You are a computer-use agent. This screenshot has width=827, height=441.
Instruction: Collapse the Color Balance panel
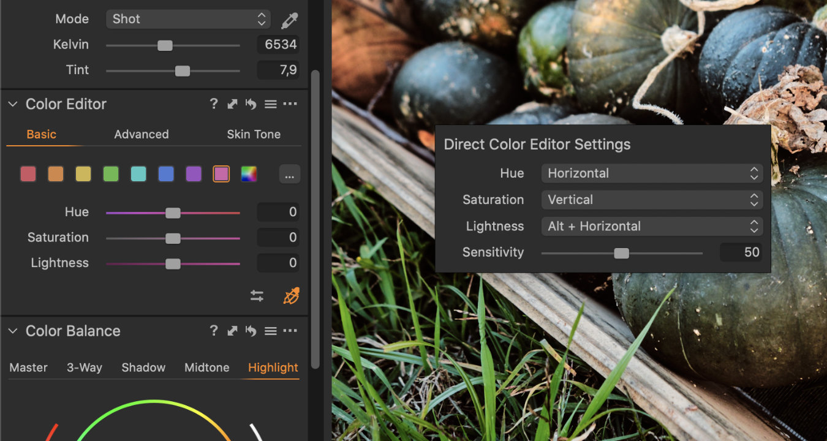pos(12,331)
